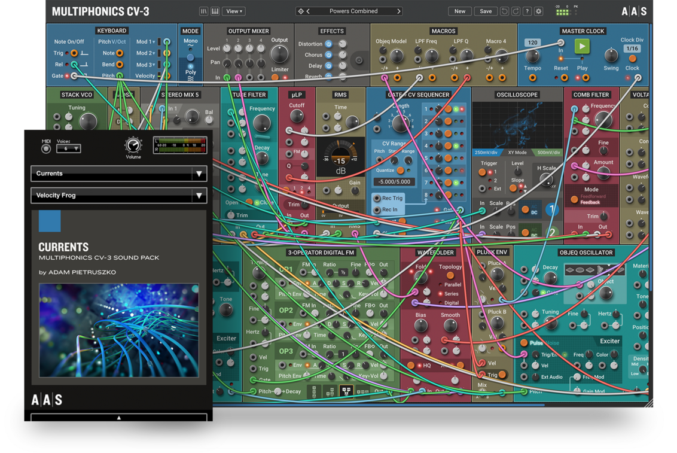Click the 120 tempo value field
677x453 pixels.
tap(533, 42)
